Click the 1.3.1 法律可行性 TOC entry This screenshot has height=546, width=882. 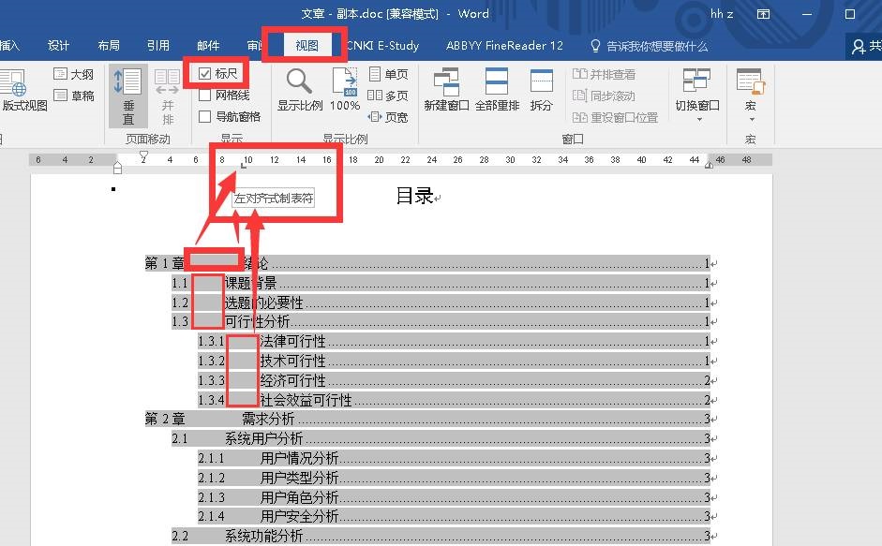[454, 341]
